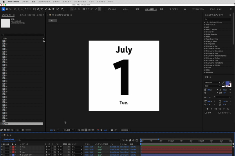This screenshot has height=156, width=235.
Task: Select the Rectangle shape tool
Action: point(34,9)
